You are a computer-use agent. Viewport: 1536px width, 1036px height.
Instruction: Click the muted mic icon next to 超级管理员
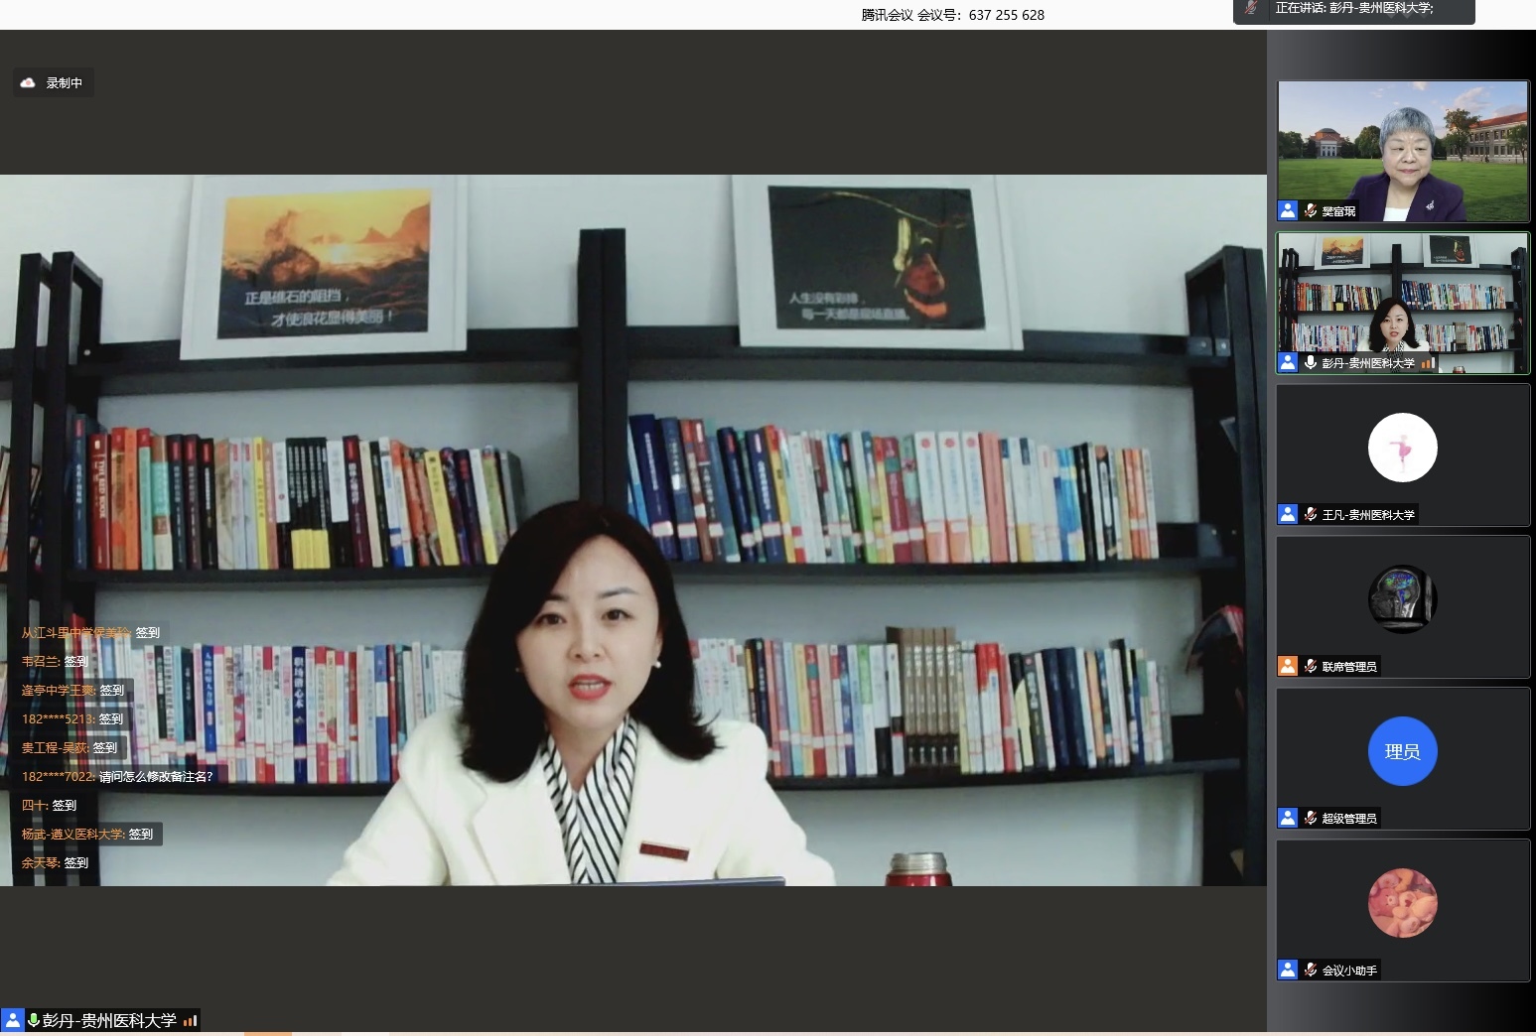click(x=1311, y=818)
